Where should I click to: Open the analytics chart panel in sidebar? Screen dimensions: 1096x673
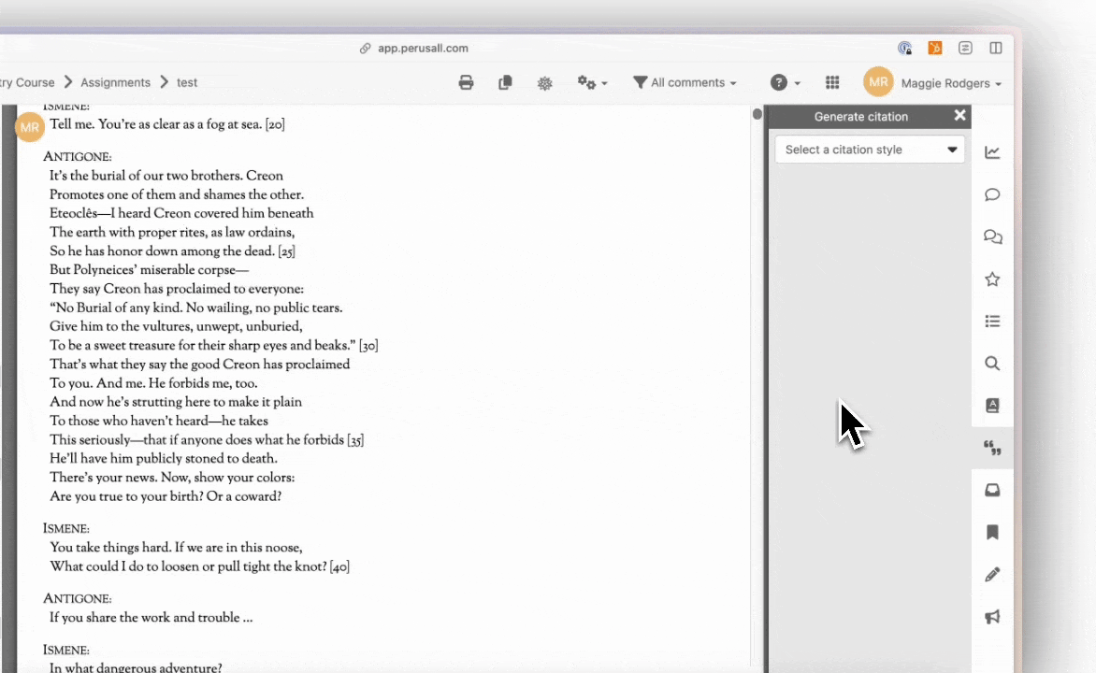point(992,152)
